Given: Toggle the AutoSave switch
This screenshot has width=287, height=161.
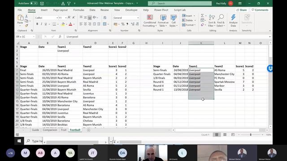Looking at the screenshot, I should click(34, 3).
